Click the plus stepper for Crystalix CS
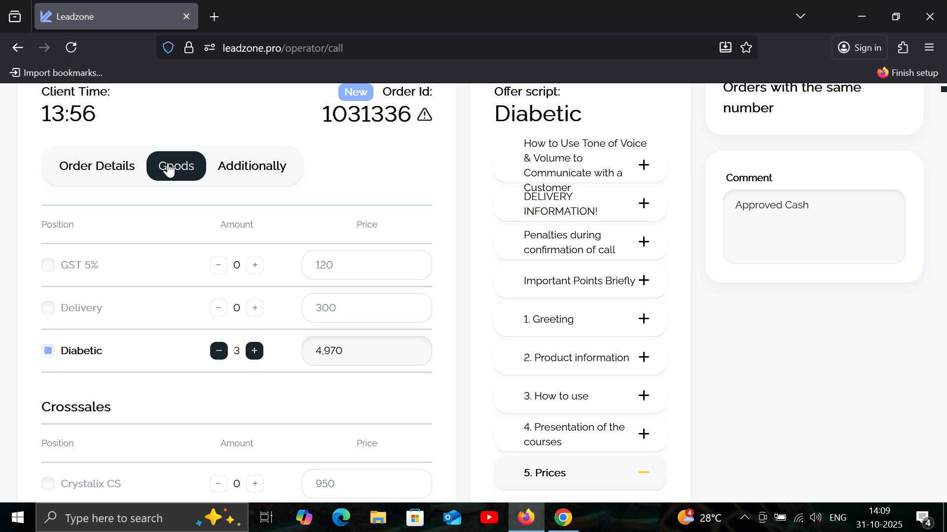Viewport: 947px width, 532px height. 255,484
